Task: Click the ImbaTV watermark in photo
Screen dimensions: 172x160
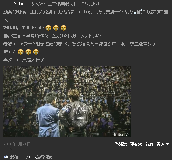Action: (x=121, y=134)
